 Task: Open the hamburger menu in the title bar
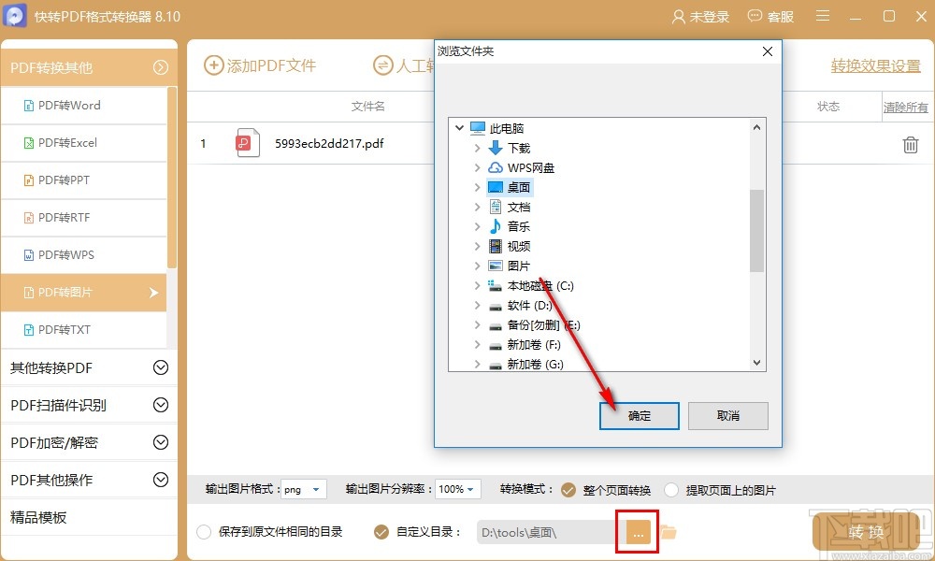[822, 16]
